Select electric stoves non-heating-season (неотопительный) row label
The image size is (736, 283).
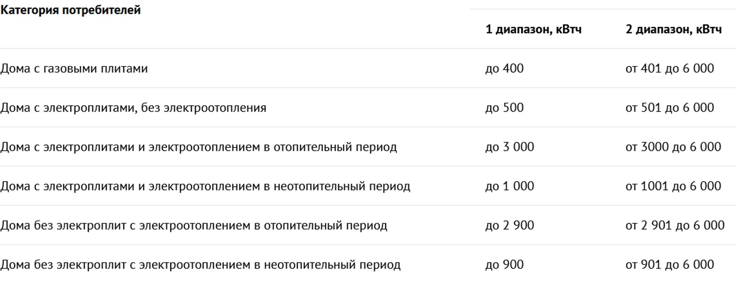(205, 186)
